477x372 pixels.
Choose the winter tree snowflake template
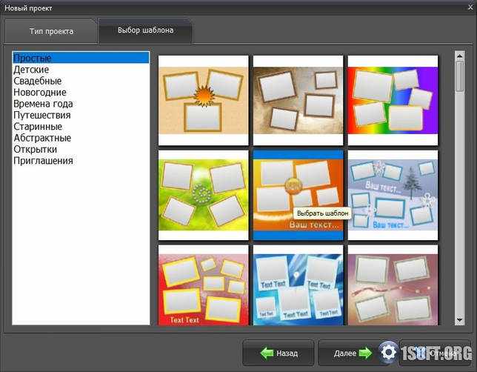tap(393, 195)
